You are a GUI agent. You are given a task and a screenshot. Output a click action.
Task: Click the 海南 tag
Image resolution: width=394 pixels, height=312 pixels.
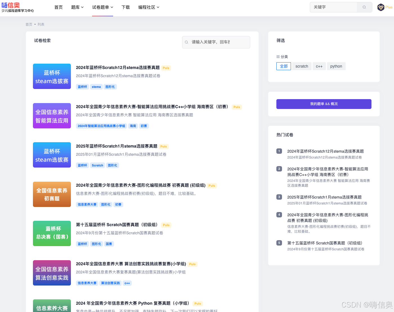tap(133, 126)
